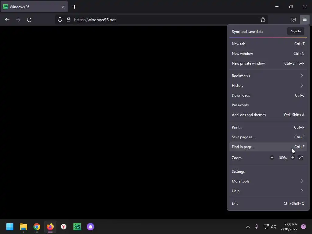This screenshot has height=234, width=312.
Task: Select the Windows 96 browser tab
Action: (x=34, y=7)
